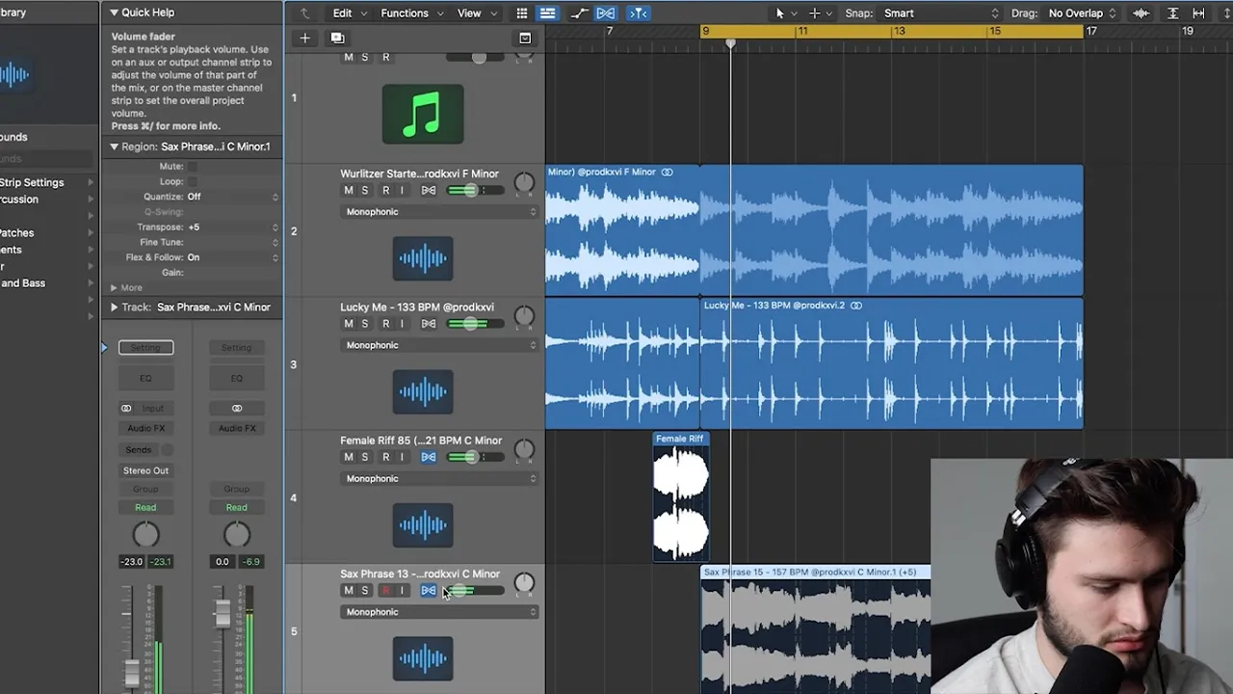Open the Snap Smart dropdown
1233x694 pixels.
click(941, 13)
